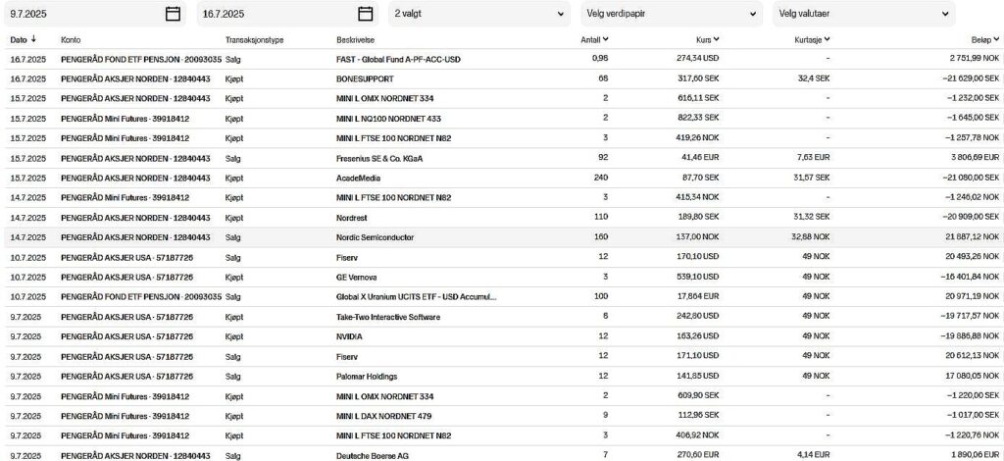Select 'MINI L NQ100 NORDNET 433' description
The height and width of the screenshot is (461, 1004).
(388, 119)
